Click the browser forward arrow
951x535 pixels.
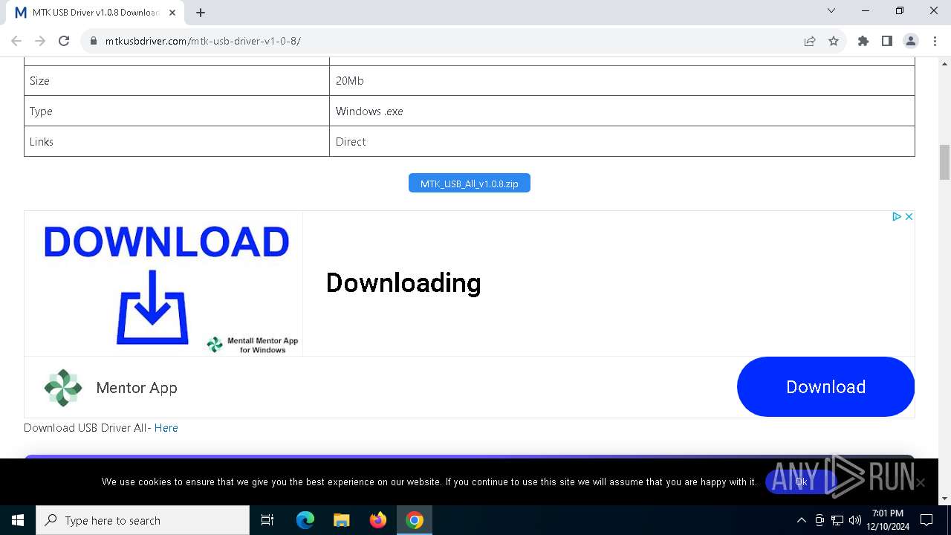click(x=40, y=41)
